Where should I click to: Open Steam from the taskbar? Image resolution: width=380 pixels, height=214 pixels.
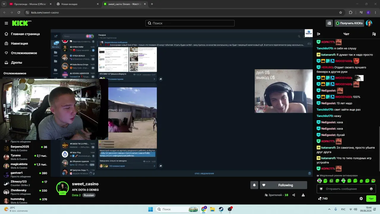coord(221,209)
